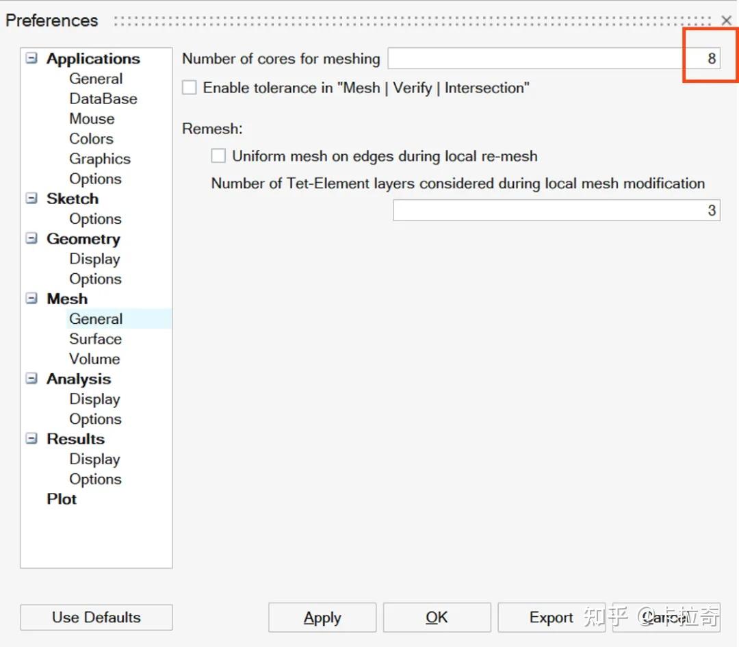Collapse the Results tree node
The width and height of the screenshot is (739, 647).
31,439
